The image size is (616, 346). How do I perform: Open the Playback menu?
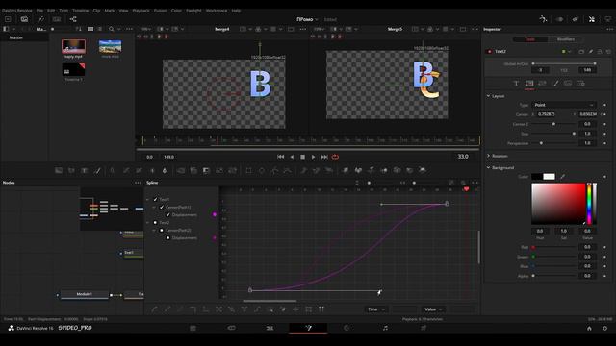141,11
